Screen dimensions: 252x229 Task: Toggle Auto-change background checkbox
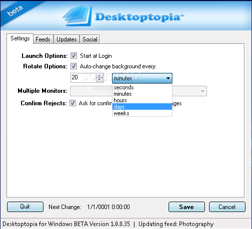tap(73, 66)
